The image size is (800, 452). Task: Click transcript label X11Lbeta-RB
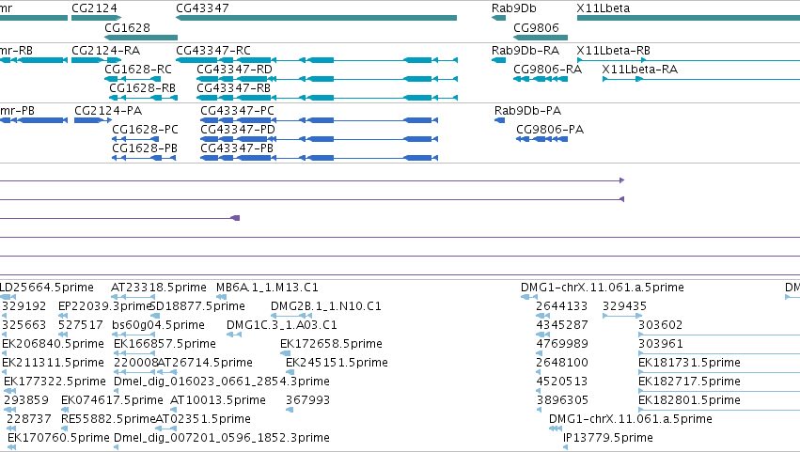(x=613, y=51)
